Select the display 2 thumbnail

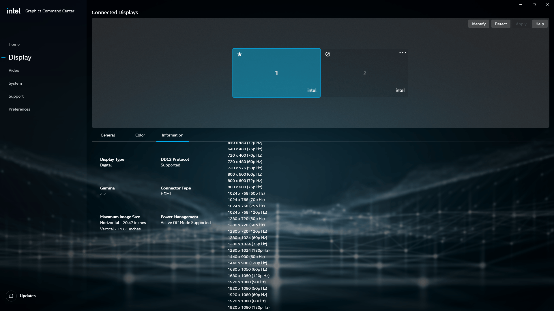point(365,73)
